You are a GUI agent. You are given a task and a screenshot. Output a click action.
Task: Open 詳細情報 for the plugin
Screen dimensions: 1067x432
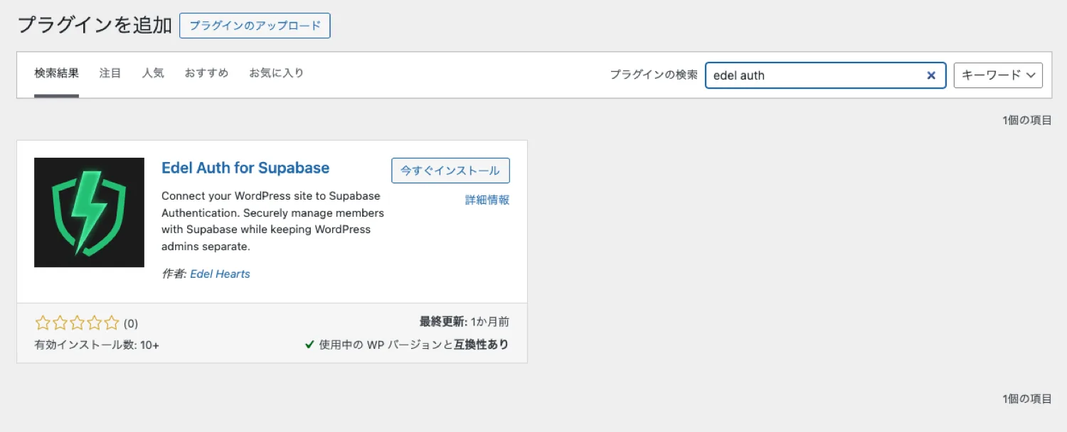[x=487, y=200]
